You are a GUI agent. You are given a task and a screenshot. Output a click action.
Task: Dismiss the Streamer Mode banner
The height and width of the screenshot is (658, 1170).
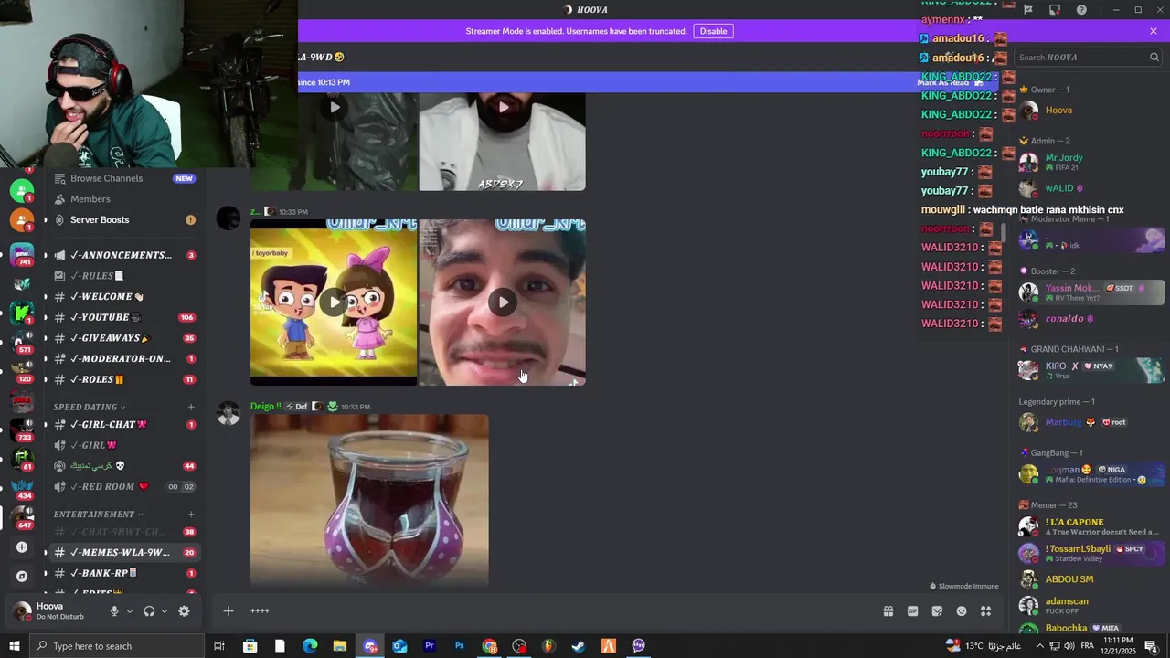coord(1154,31)
